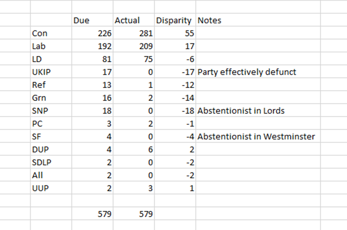Select the Disparity header cell
This screenshot has width=347, height=230.
click(x=175, y=20)
